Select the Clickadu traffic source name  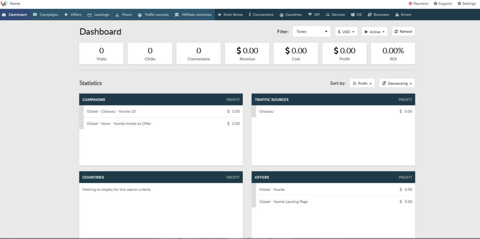[x=266, y=112]
